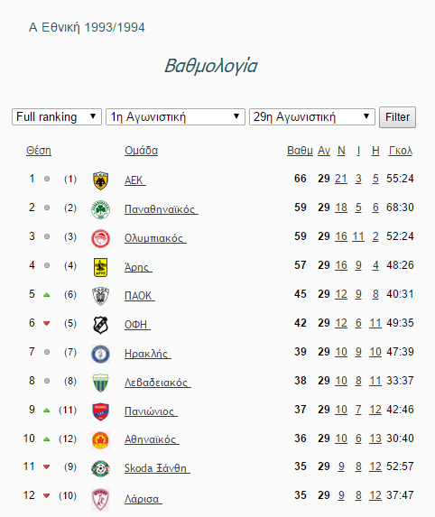Click the ΟΦΗ black-and-white shield logo

pyautogui.click(x=100, y=325)
